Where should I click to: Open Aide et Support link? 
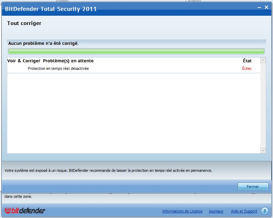point(244,211)
